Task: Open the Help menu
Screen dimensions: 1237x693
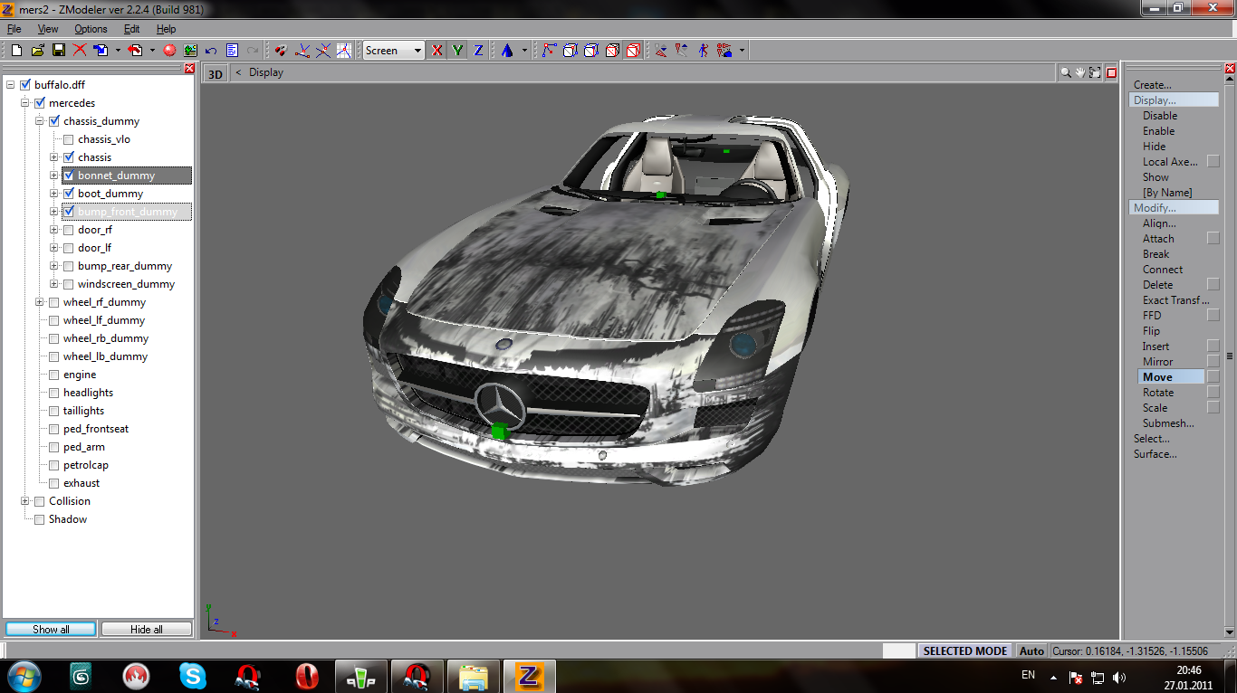Action: click(x=166, y=29)
